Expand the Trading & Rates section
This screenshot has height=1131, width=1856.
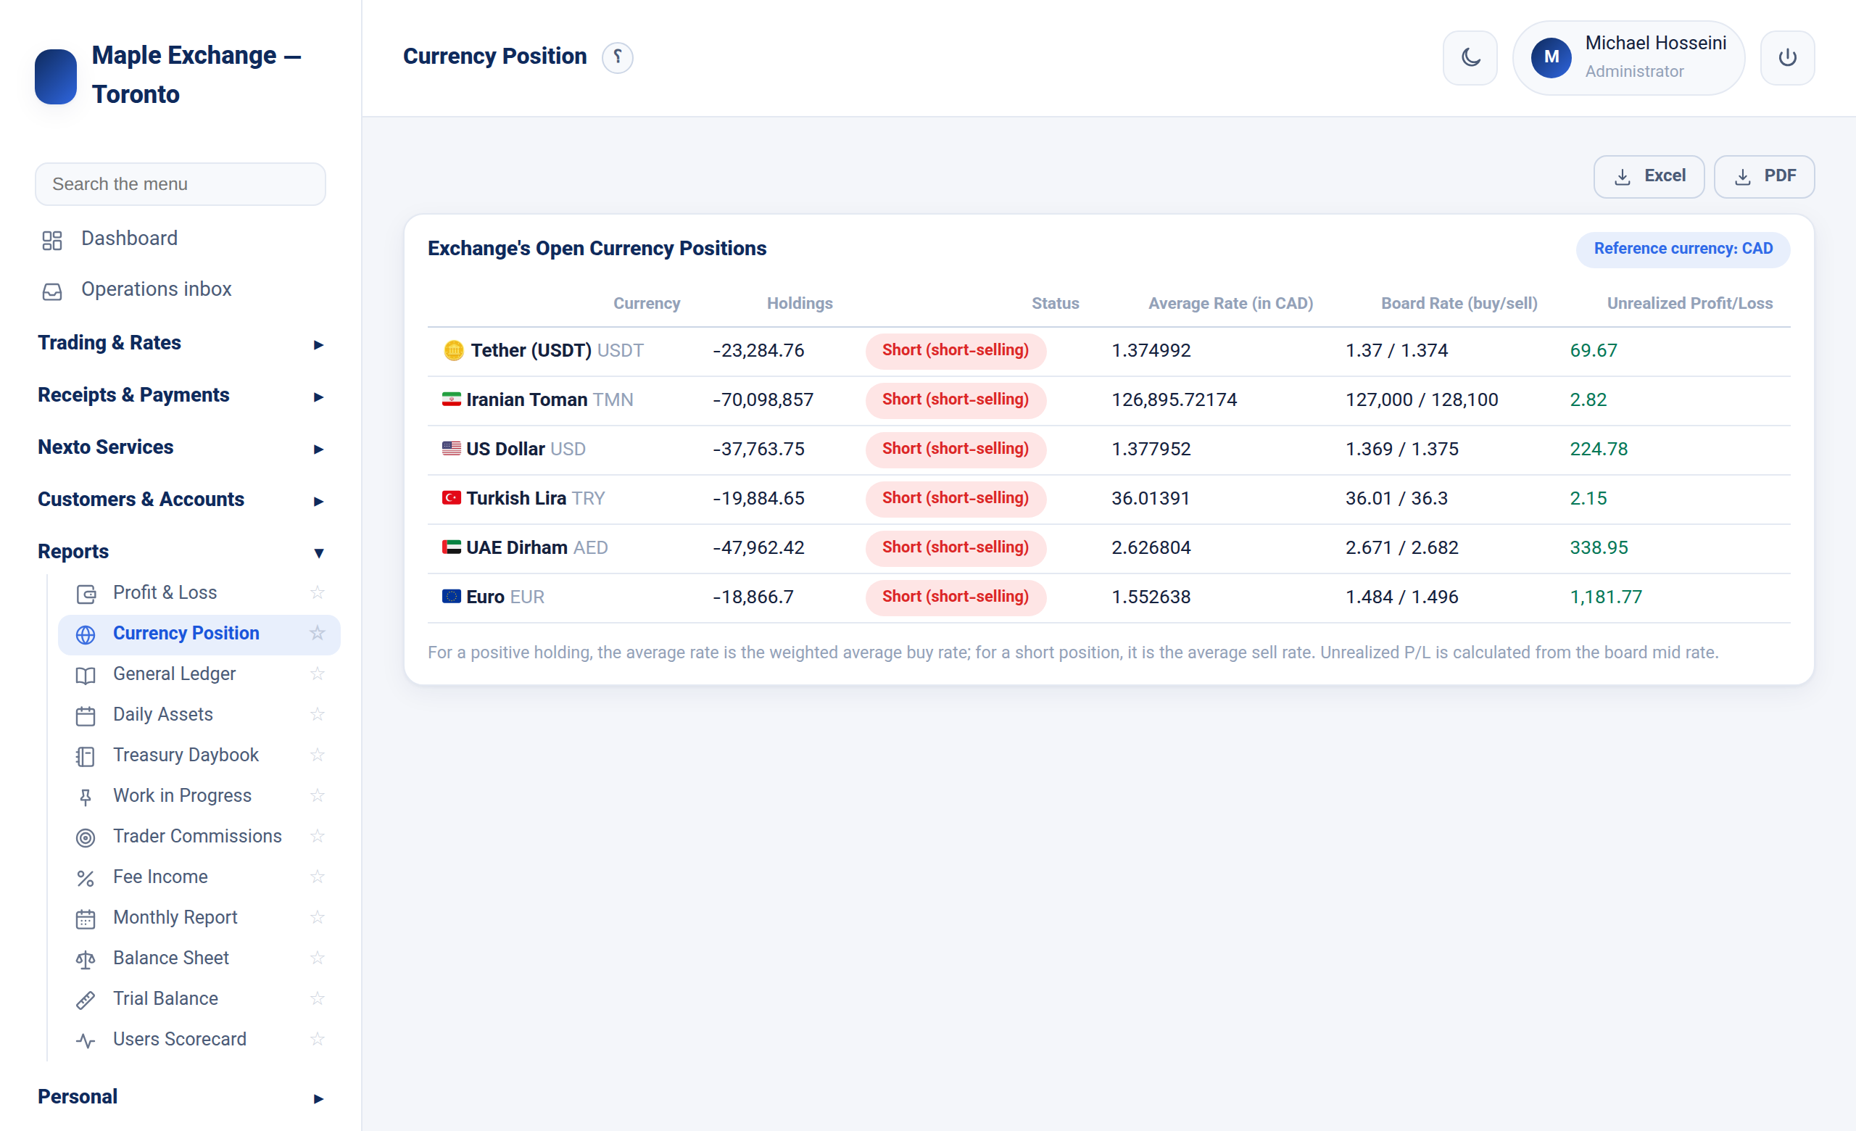(181, 344)
